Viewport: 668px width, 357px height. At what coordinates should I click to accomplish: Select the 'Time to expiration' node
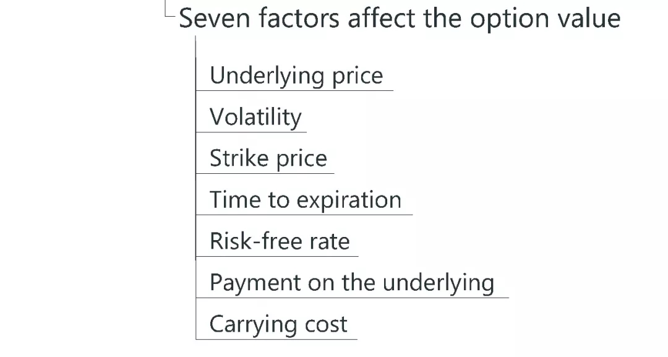(305, 200)
